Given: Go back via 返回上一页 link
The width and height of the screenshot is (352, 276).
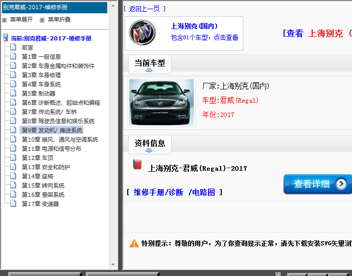Looking at the screenshot, I should tap(145, 9).
